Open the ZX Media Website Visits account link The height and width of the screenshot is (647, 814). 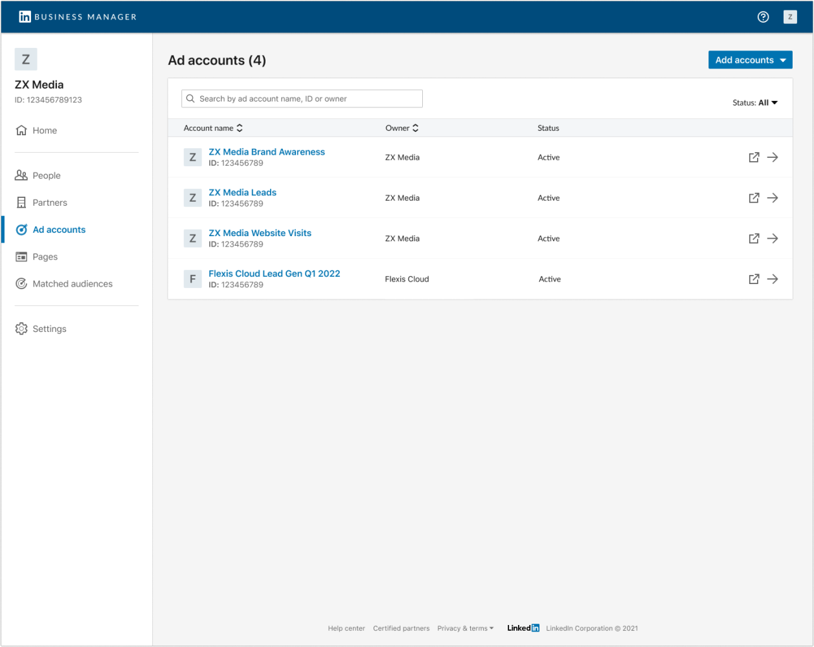pyautogui.click(x=260, y=233)
